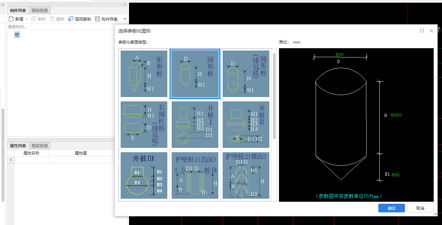The image size is (442, 225).
Task: Click the D value 800 in preview
Action: pyautogui.click(x=340, y=55)
